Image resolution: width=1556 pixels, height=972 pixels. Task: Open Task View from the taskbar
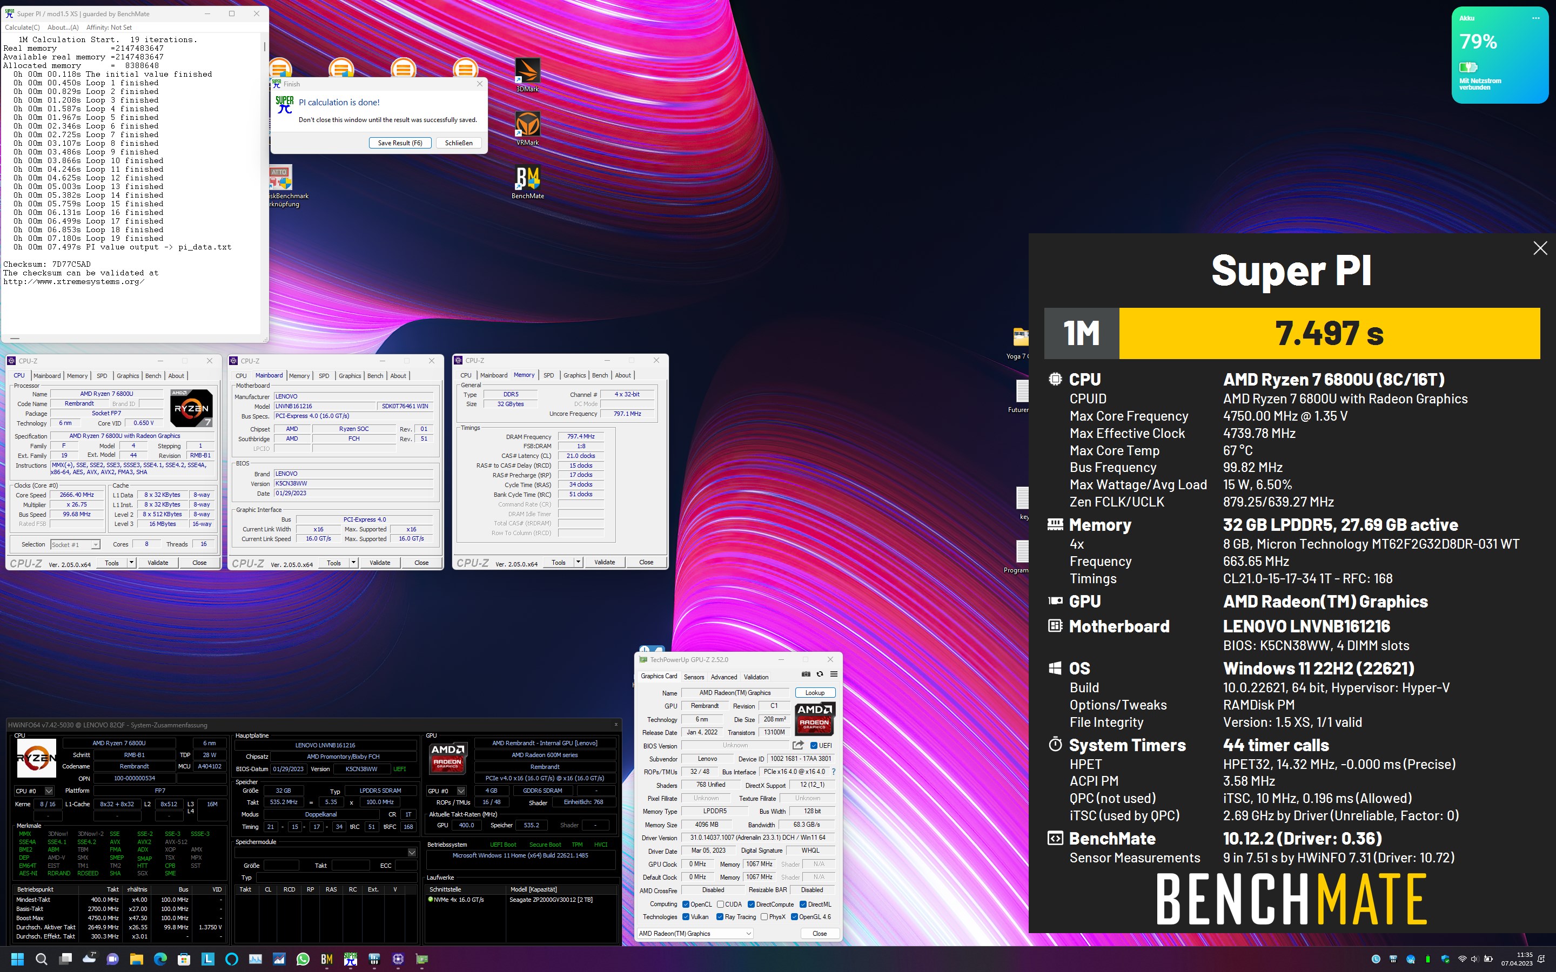coord(65,959)
